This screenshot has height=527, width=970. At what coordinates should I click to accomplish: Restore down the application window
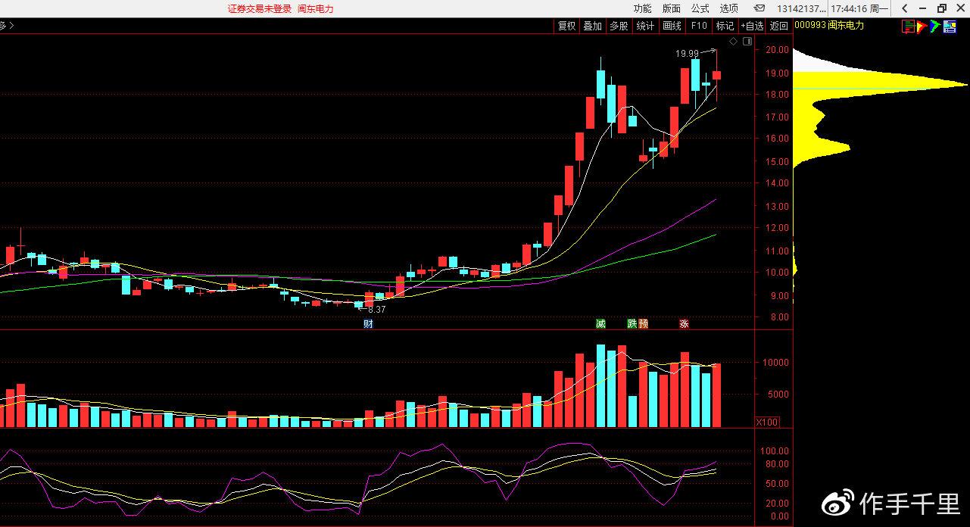point(942,8)
